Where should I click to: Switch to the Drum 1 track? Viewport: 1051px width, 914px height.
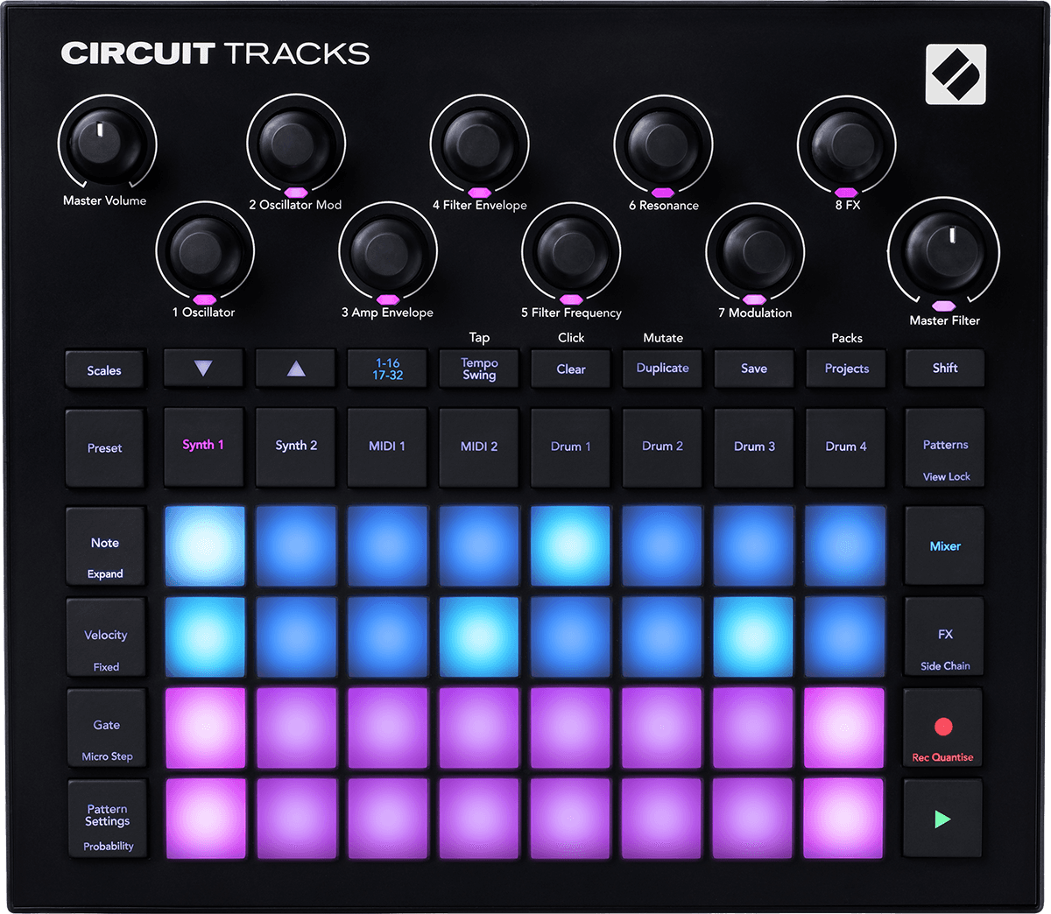[x=570, y=446]
